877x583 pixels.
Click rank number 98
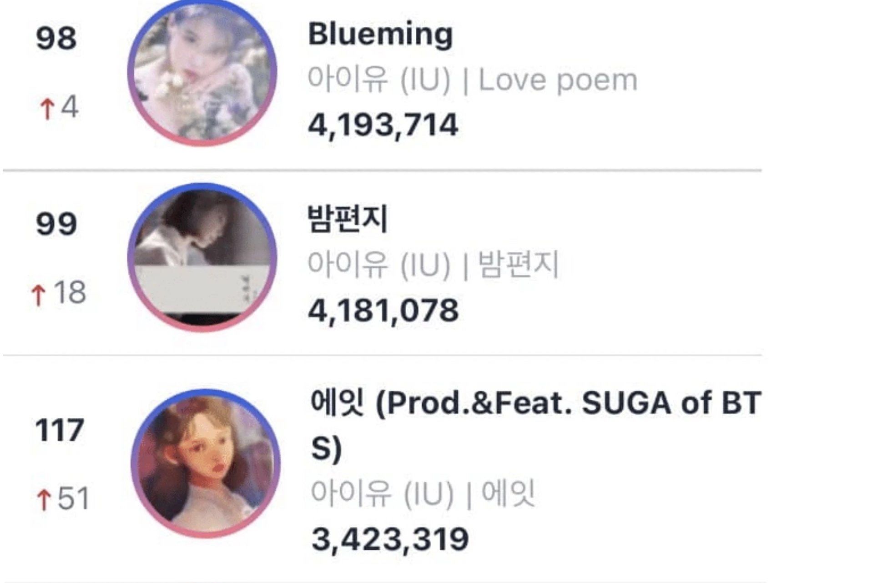point(56,38)
